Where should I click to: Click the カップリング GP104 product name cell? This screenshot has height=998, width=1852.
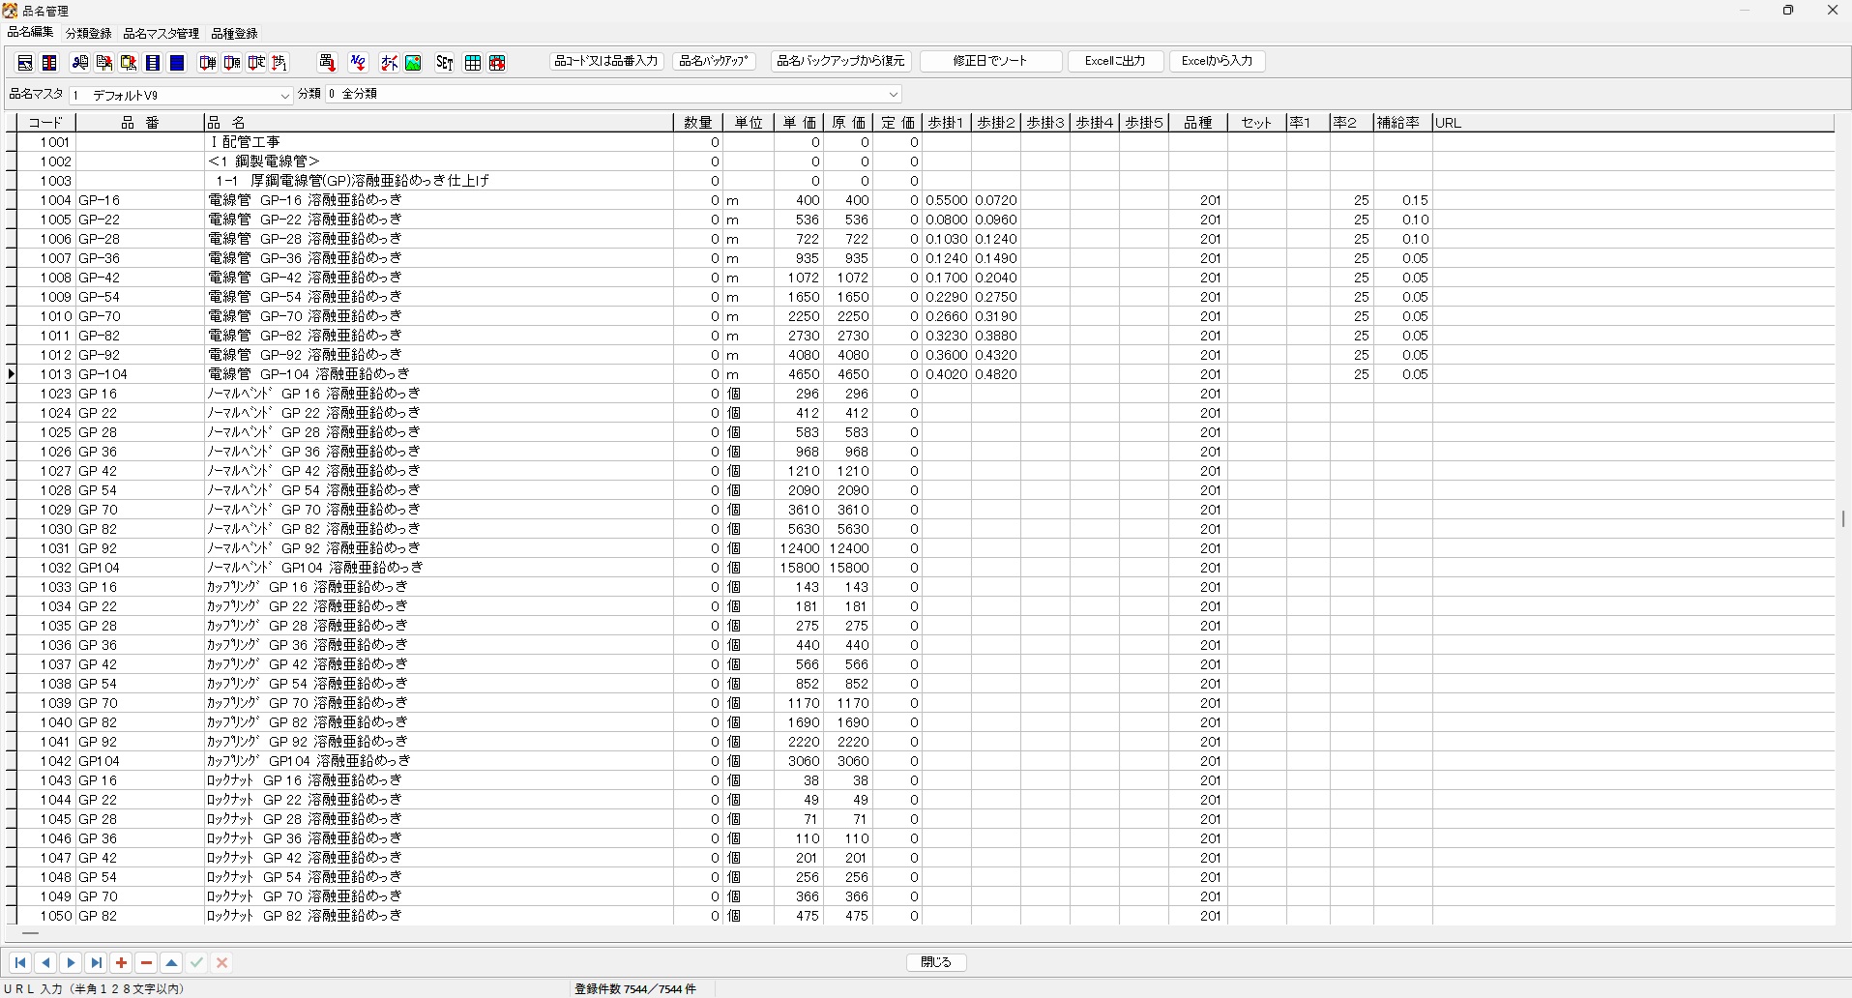(x=438, y=761)
